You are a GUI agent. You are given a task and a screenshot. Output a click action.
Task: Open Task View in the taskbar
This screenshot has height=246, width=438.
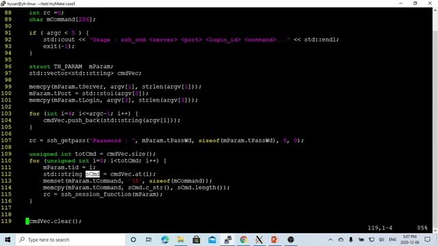[149, 240]
